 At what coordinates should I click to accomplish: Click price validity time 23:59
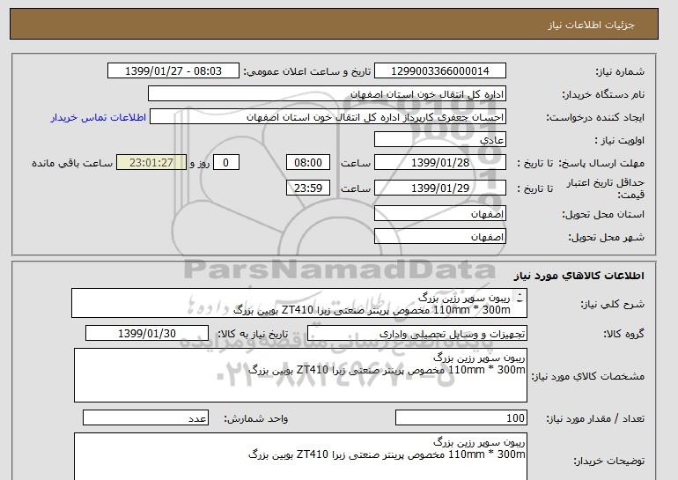(308, 188)
